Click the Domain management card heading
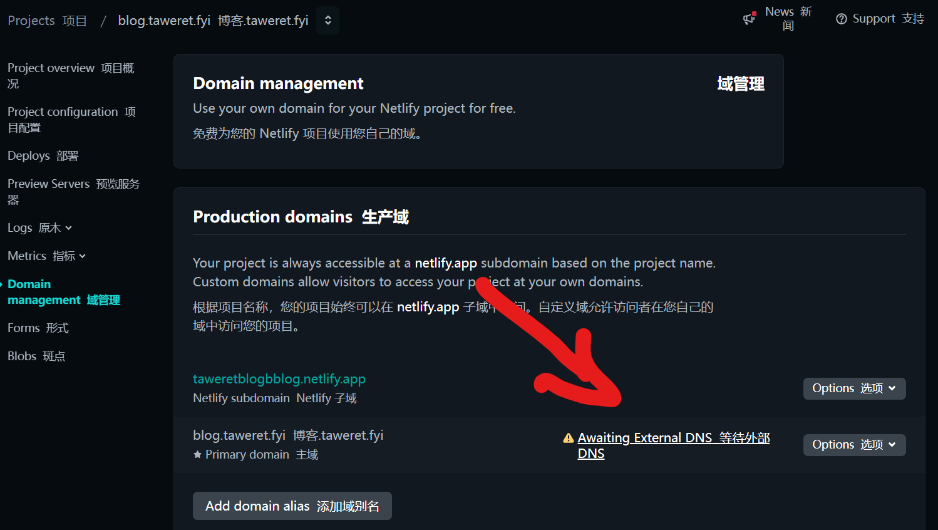This screenshot has width=938, height=530. (278, 83)
